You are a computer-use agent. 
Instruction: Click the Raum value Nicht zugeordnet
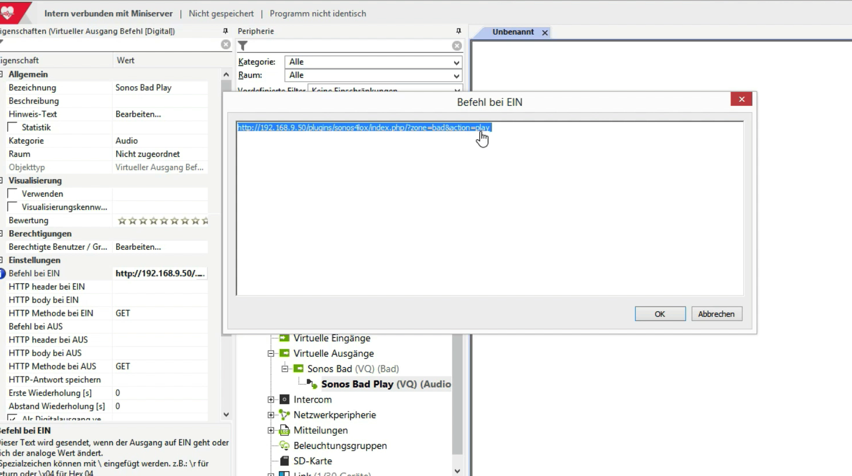(x=147, y=154)
